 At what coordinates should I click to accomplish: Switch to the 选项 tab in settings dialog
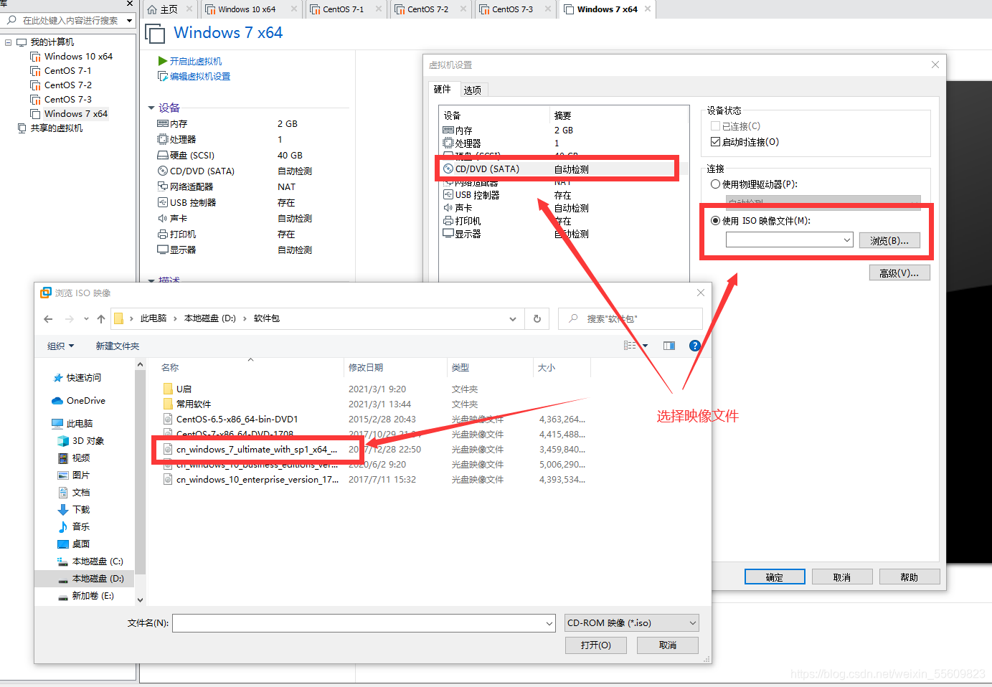click(473, 90)
